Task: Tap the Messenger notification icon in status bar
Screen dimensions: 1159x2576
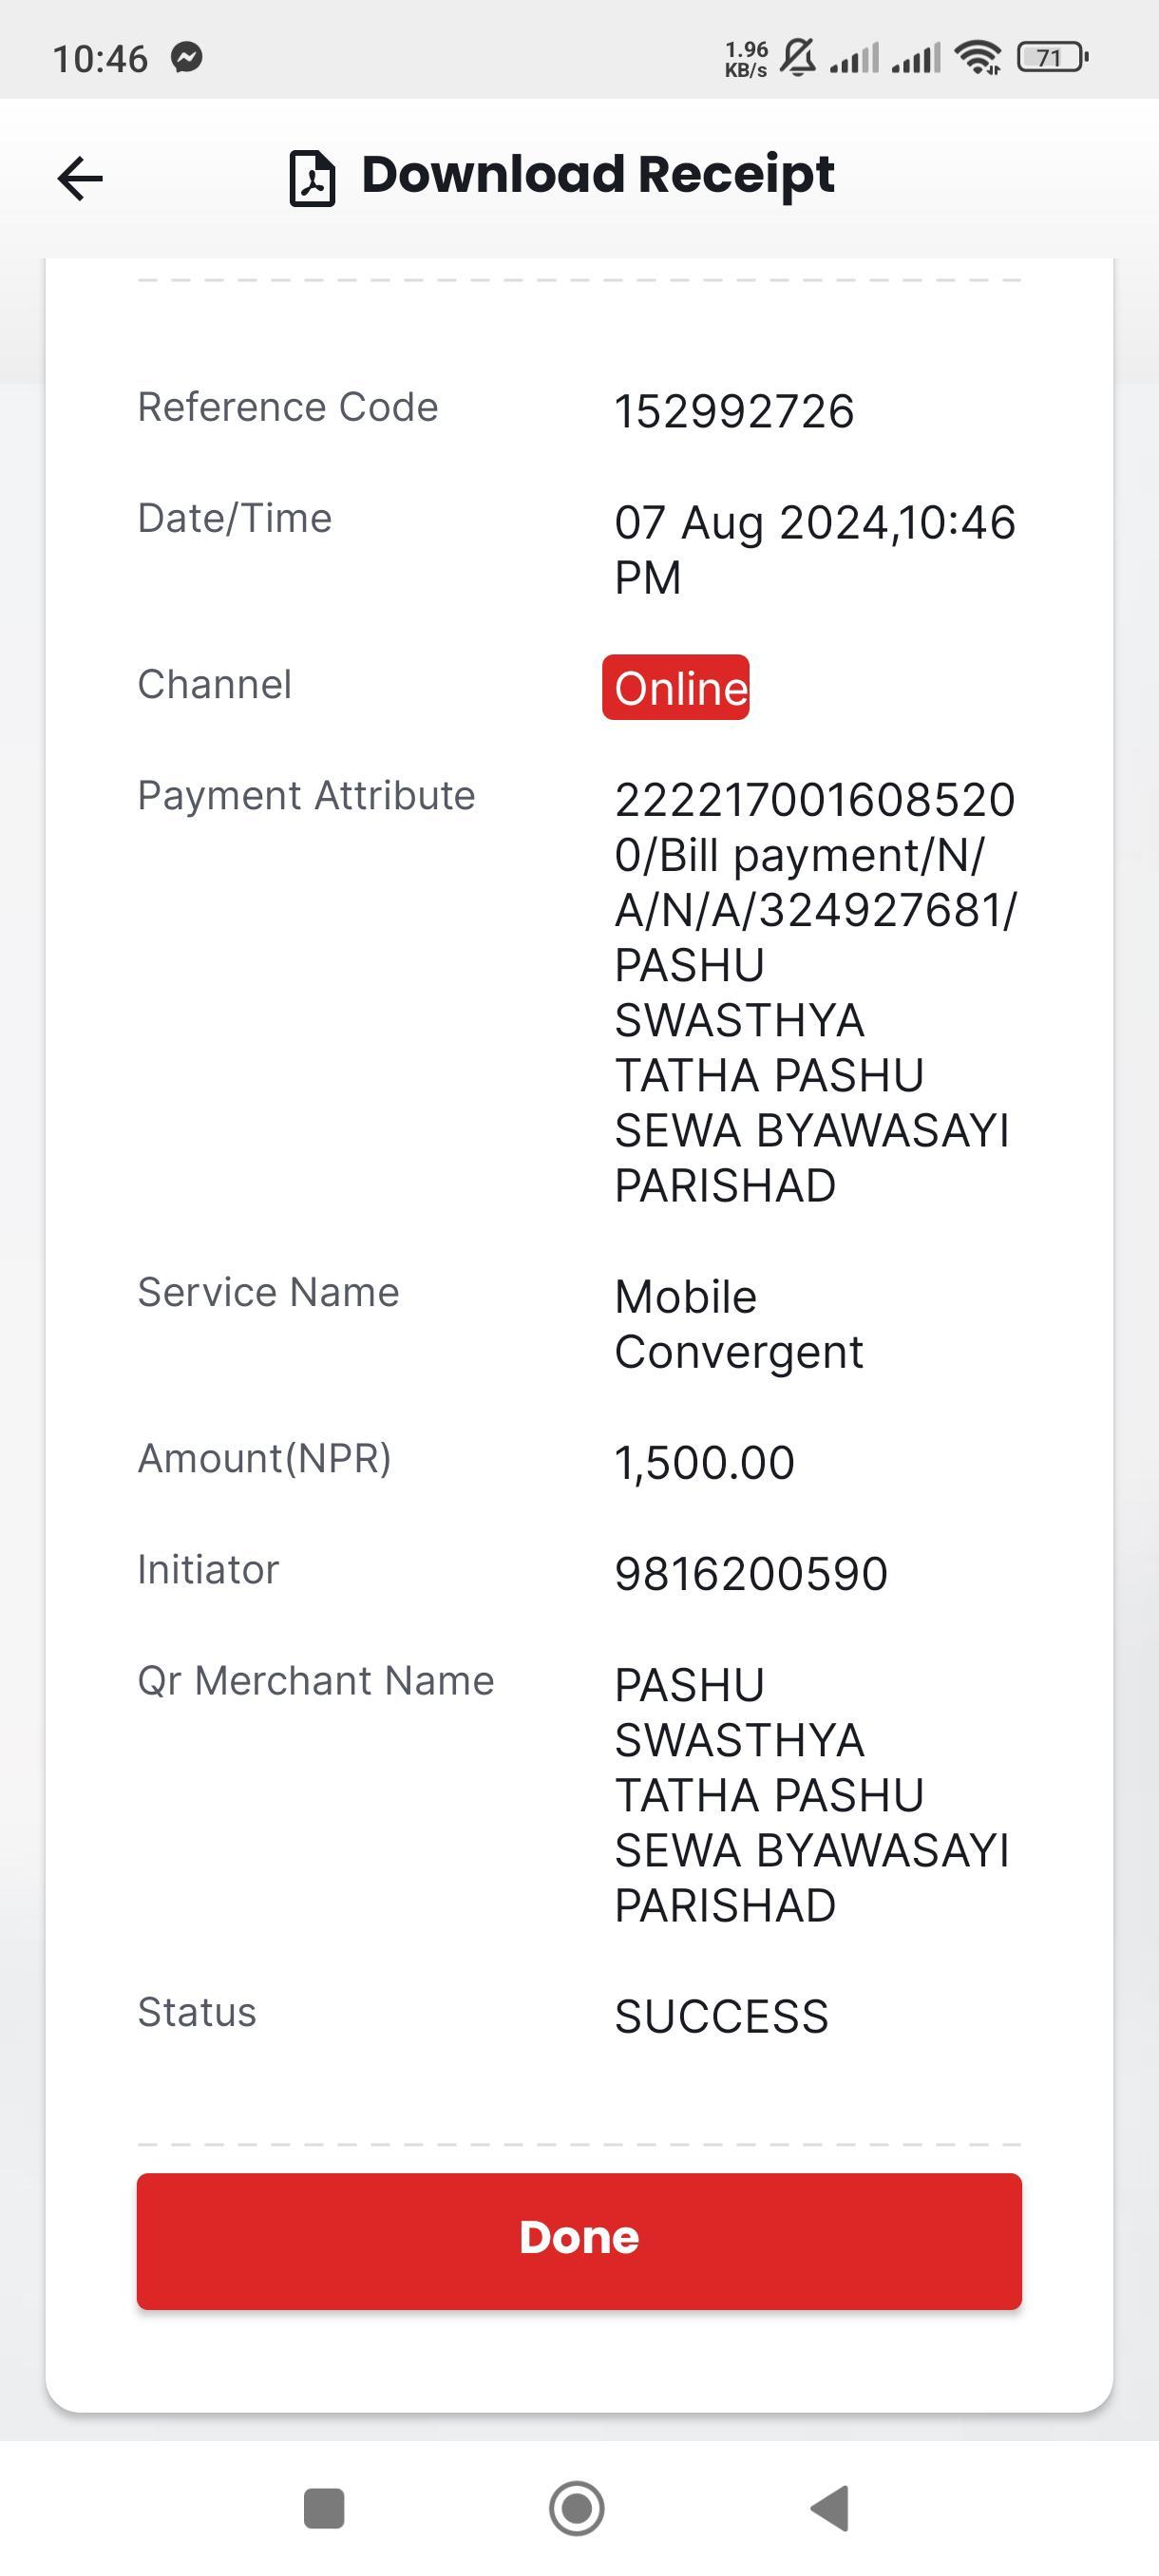Action: (x=187, y=57)
